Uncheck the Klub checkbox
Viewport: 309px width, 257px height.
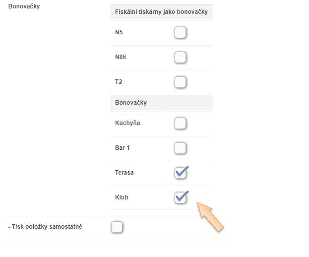tap(181, 197)
